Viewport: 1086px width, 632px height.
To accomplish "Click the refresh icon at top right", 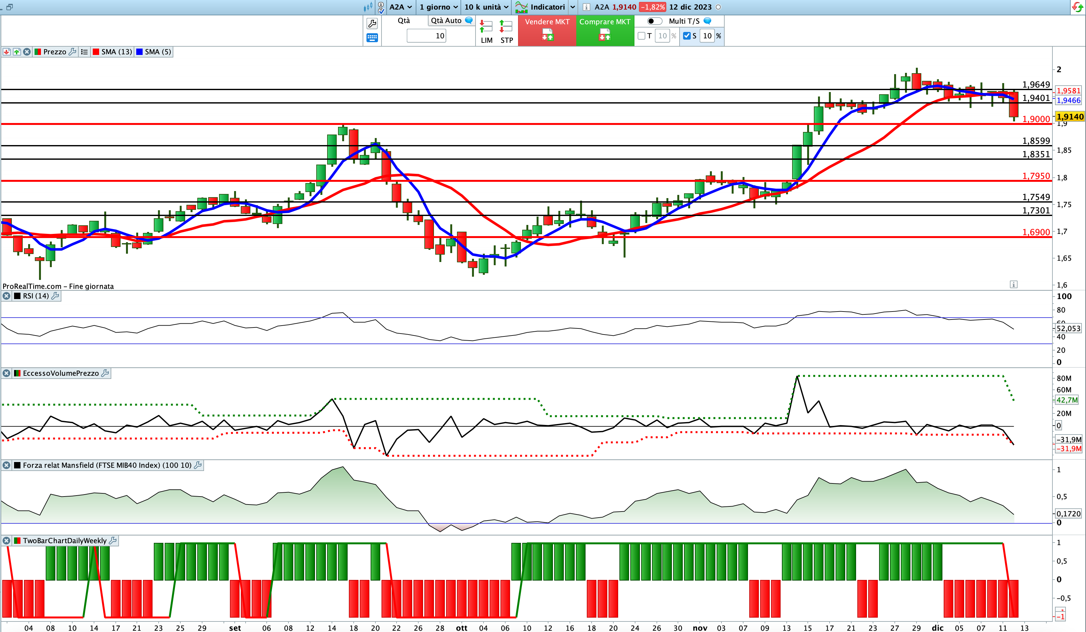I will click(1077, 7).
